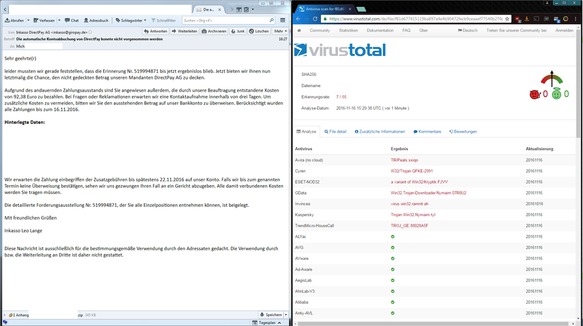Expand the Schlagwörter tag menu
The image size is (583, 326).
[131, 20]
